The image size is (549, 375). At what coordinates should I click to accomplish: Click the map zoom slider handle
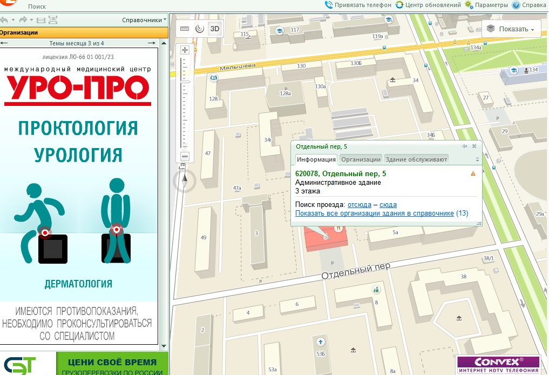tap(185, 82)
